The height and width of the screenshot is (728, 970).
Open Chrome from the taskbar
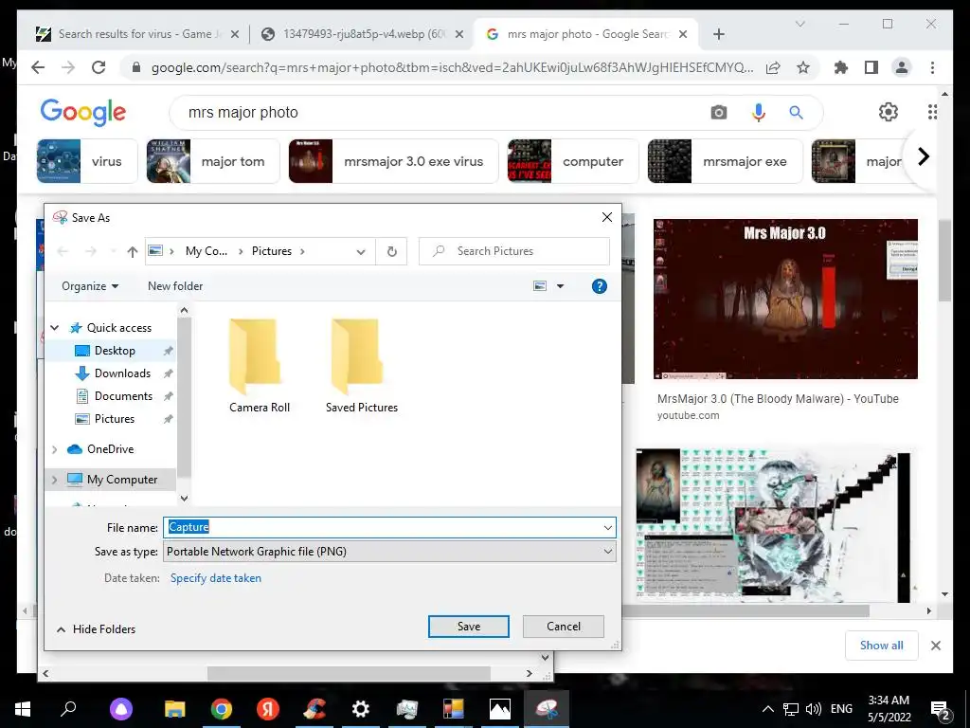click(x=222, y=709)
